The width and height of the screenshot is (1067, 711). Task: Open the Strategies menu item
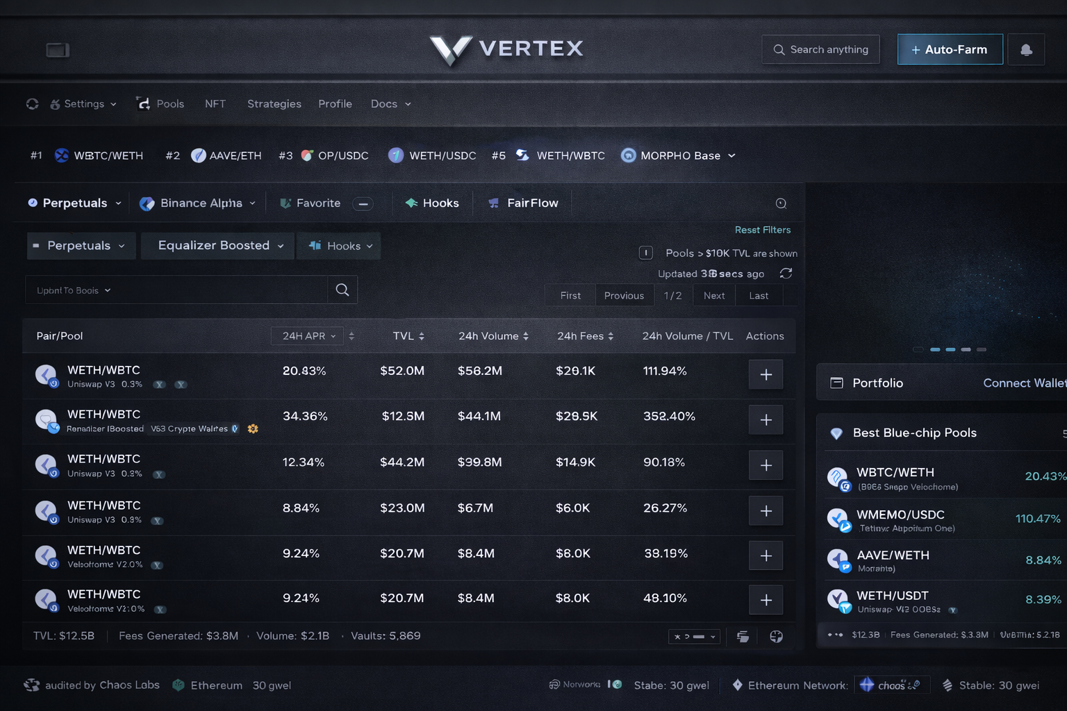pyautogui.click(x=274, y=104)
